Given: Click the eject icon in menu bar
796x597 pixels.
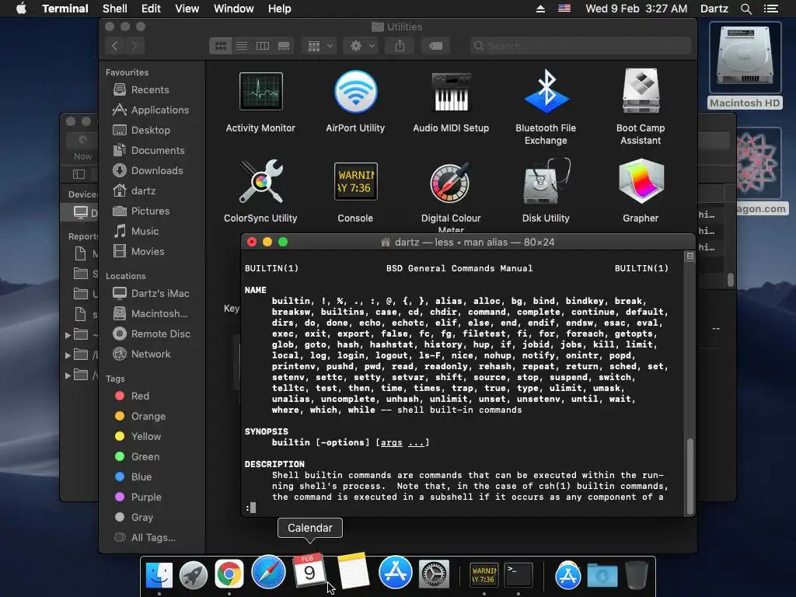Looking at the screenshot, I should [540, 9].
